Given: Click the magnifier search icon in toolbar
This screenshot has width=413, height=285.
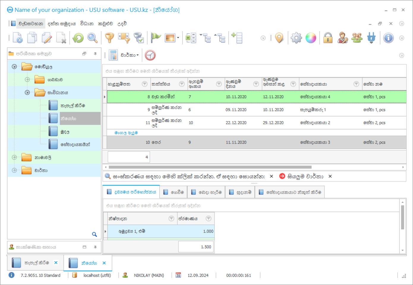Looking at the screenshot, I should (92, 38).
